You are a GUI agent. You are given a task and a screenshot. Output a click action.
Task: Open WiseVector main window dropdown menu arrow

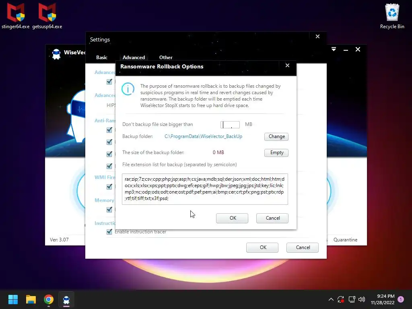point(334,49)
